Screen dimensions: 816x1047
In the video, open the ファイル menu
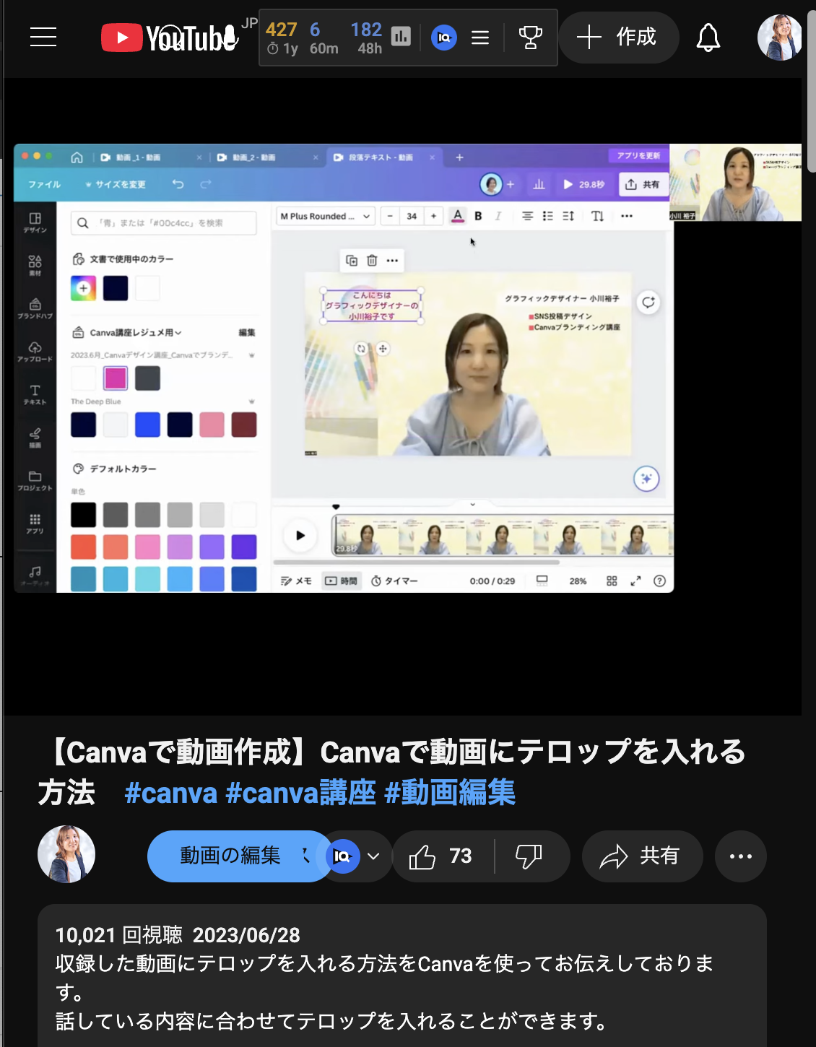click(44, 184)
